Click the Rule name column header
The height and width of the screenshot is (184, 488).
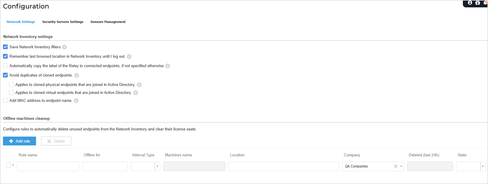28,155
